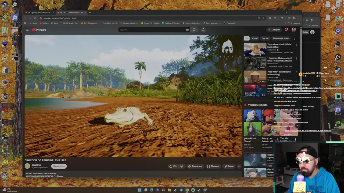Select the Схожі filter chip

click(x=255, y=38)
